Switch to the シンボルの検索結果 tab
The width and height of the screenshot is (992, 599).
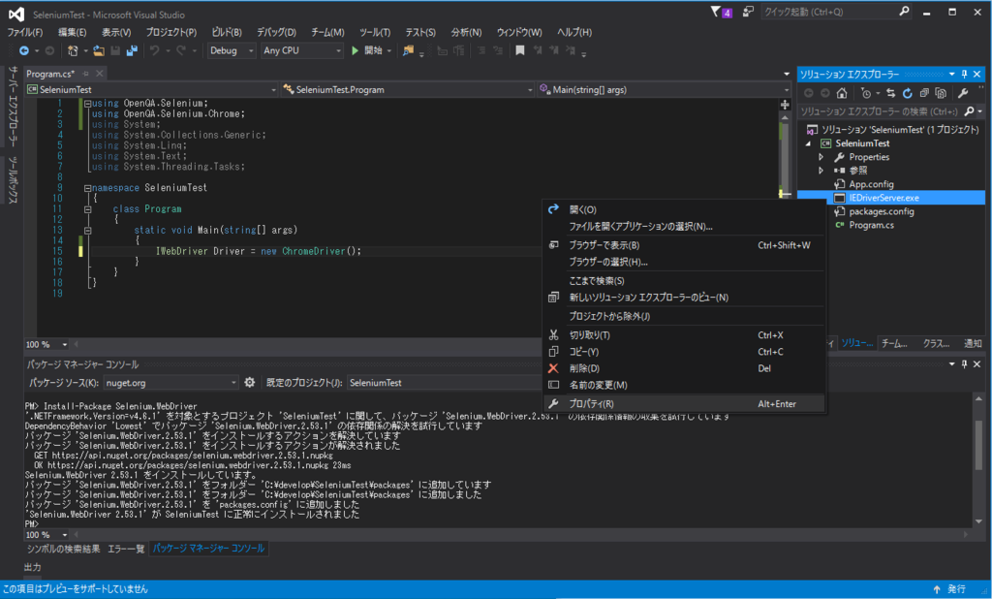(x=63, y=549)
